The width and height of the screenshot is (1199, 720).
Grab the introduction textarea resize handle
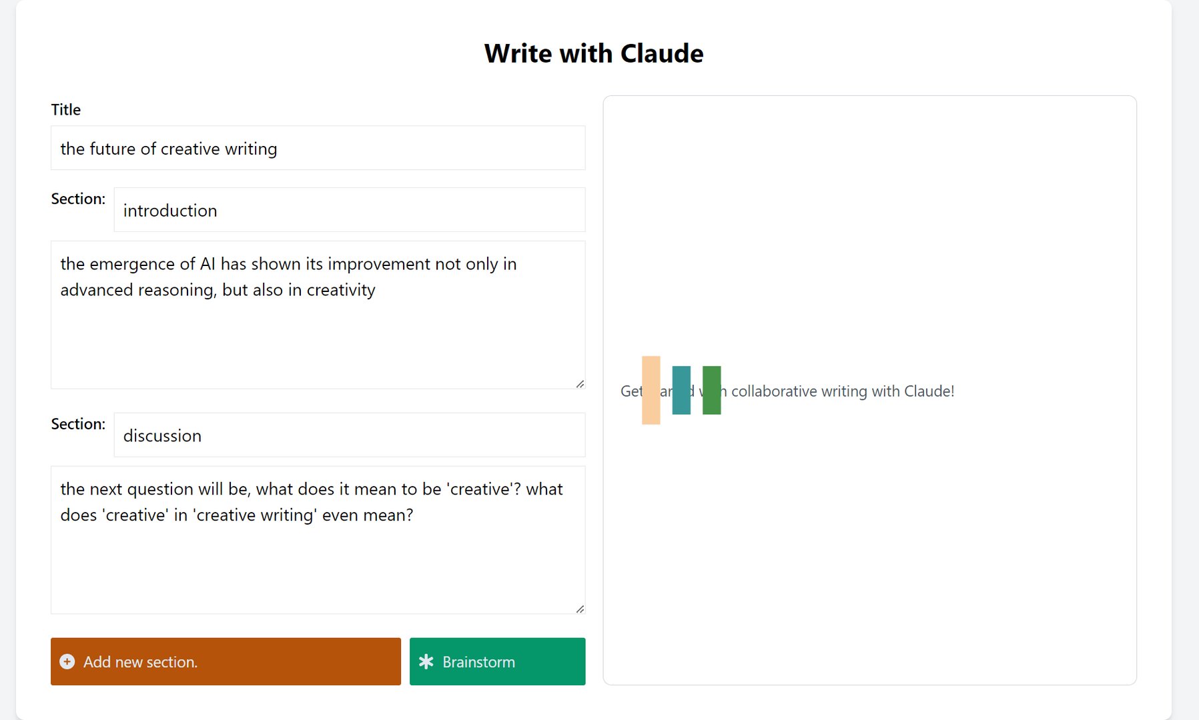580,383
